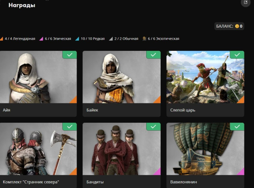Click the green checkmark on Слепой царь card
The image size is (254, 188).
(x=237, y=55)
